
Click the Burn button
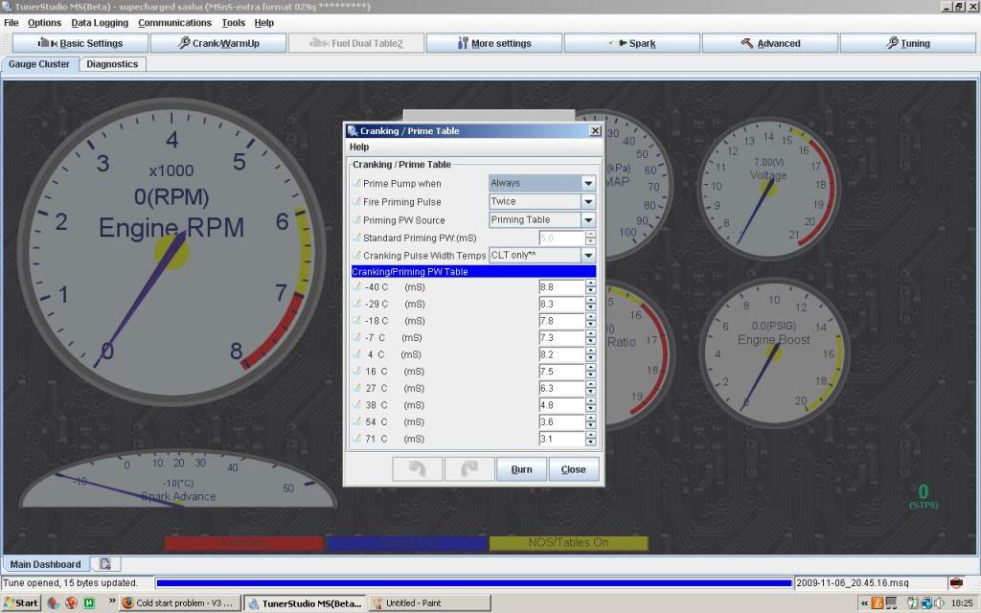521,469
